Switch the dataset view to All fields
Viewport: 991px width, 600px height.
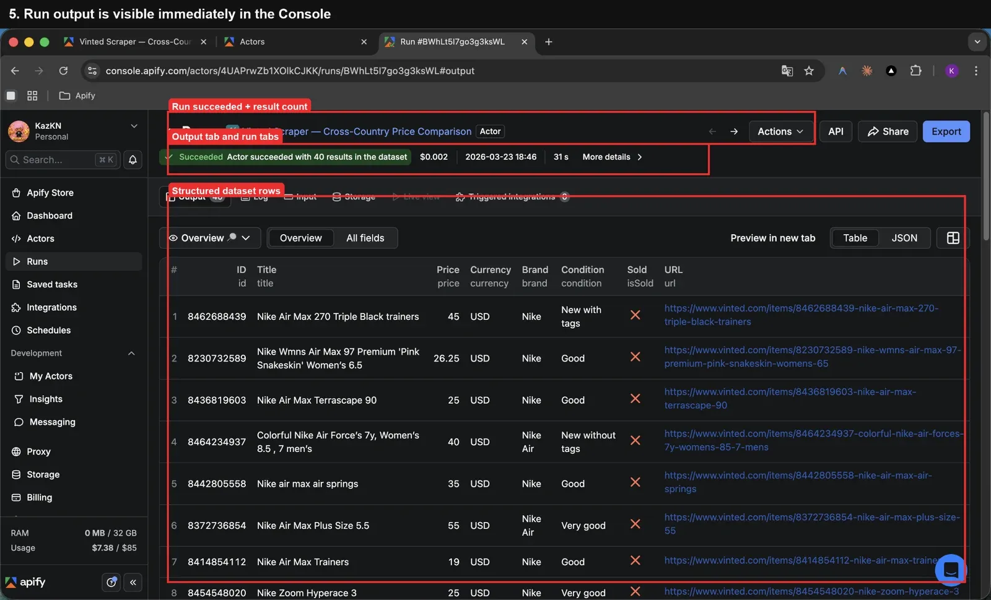point(365,238)
